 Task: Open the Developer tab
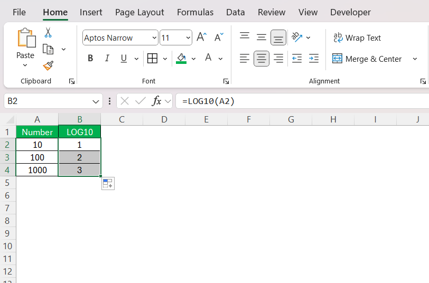[350, 12]
